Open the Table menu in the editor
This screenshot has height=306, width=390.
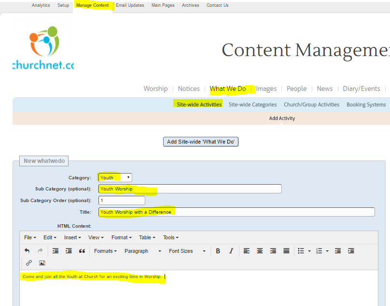pyautogui.click(x=147, y=237)
